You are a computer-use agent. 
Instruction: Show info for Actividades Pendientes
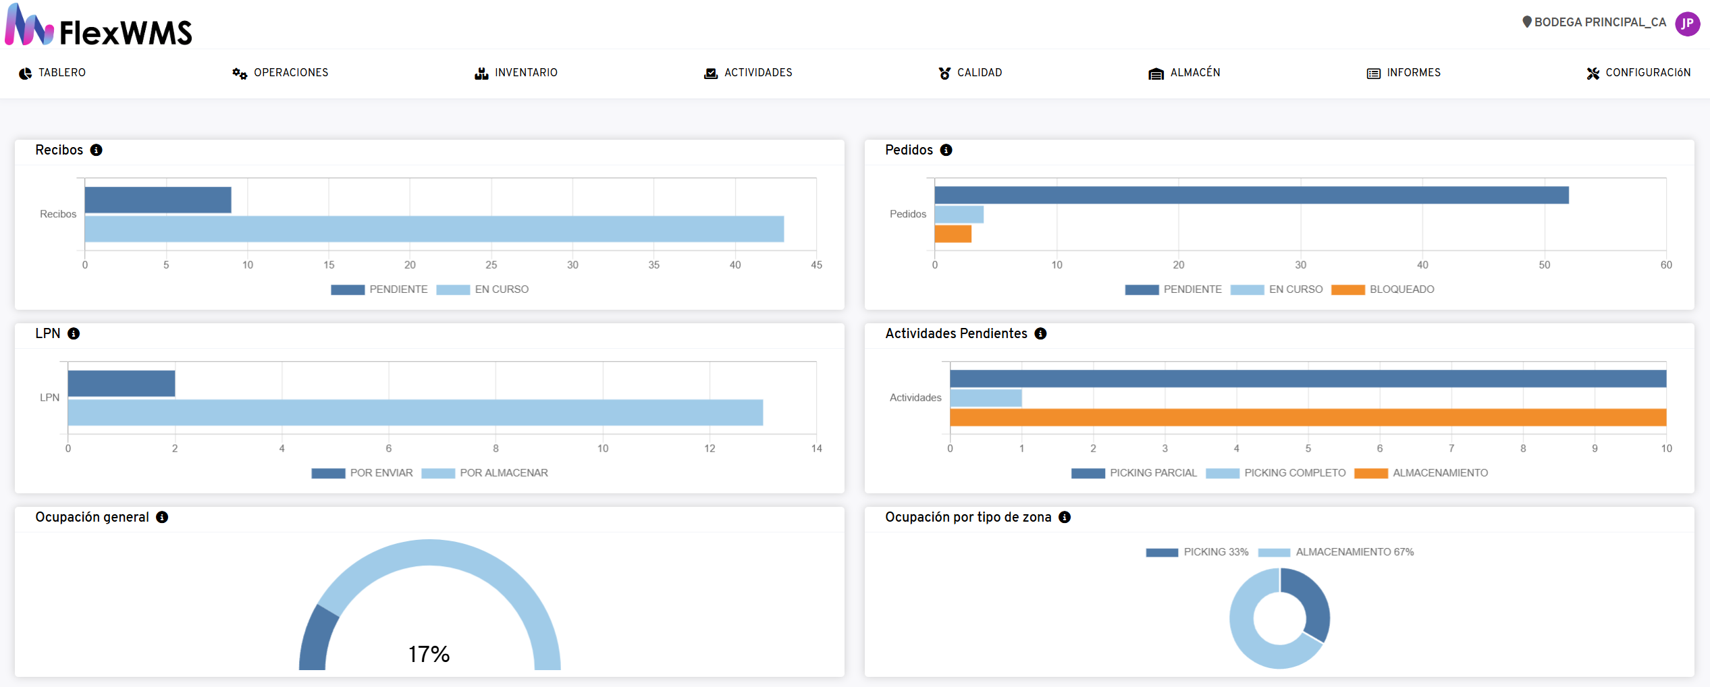[1040, 333]
